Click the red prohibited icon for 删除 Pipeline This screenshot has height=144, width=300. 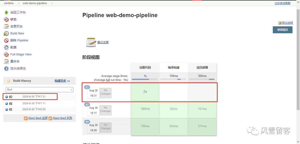tap(6, 41)
